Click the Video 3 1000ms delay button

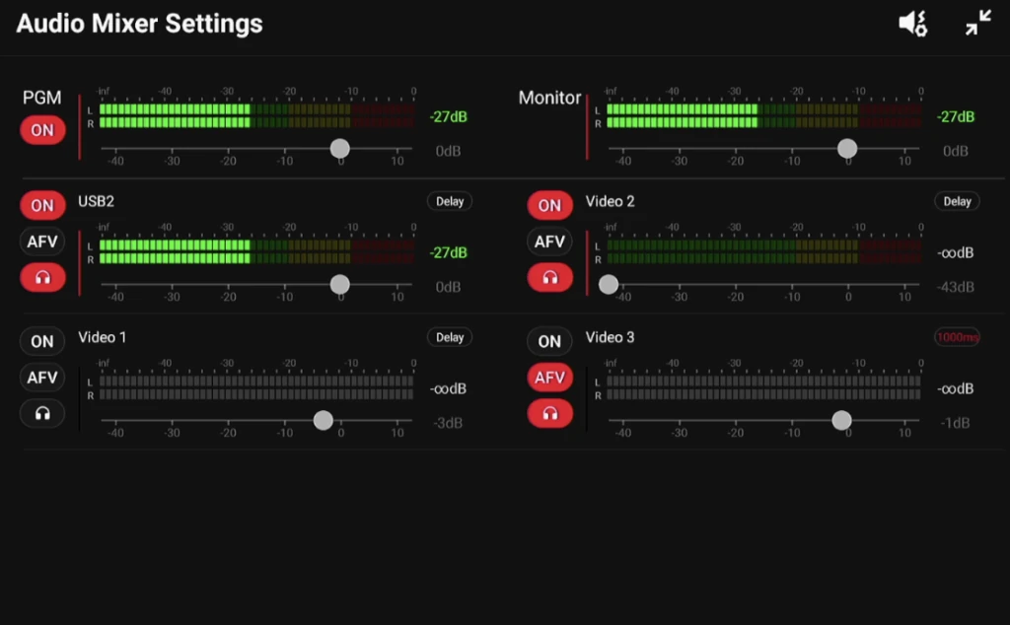point(957,337)
